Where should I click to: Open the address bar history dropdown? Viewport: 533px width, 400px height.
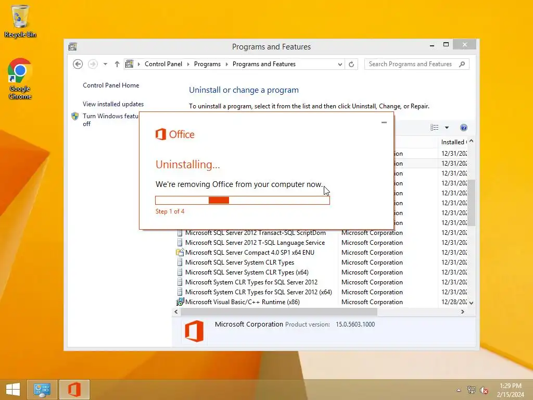tap(339, 64)
